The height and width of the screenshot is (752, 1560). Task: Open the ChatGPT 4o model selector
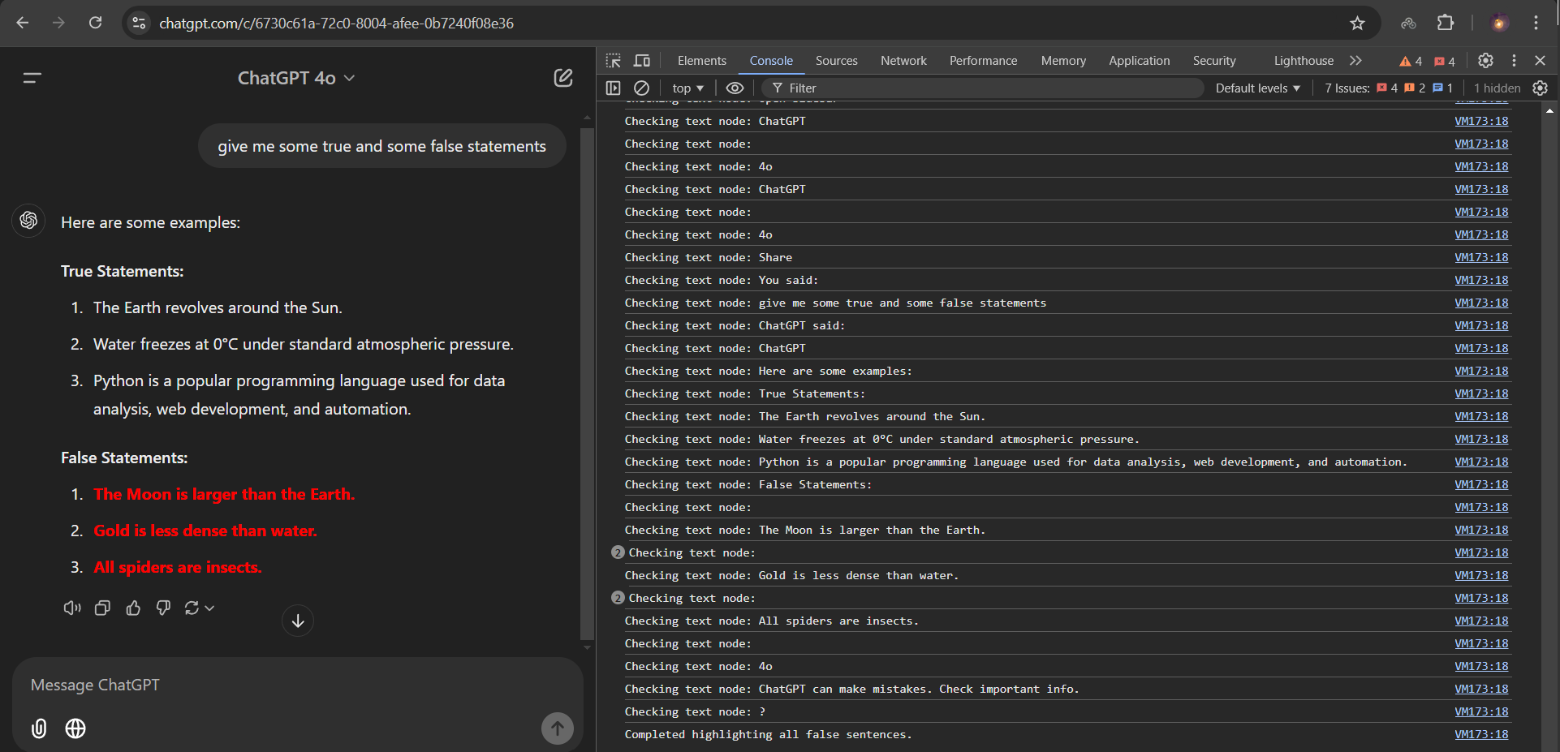[x=296, y=78]
